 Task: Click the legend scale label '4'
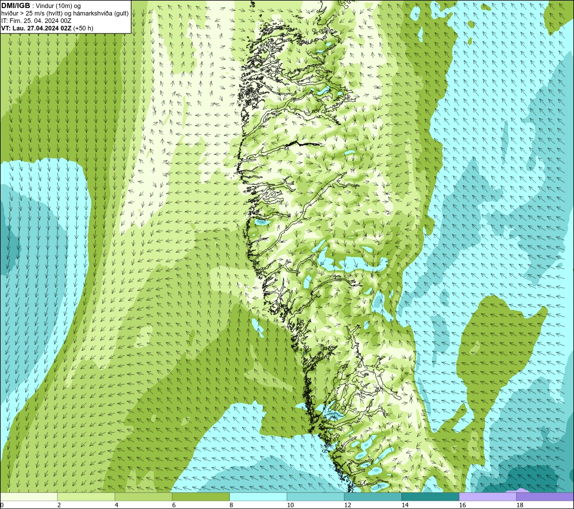tap(117, 505)
